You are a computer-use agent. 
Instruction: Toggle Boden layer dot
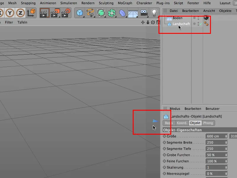tap(194, 18)
